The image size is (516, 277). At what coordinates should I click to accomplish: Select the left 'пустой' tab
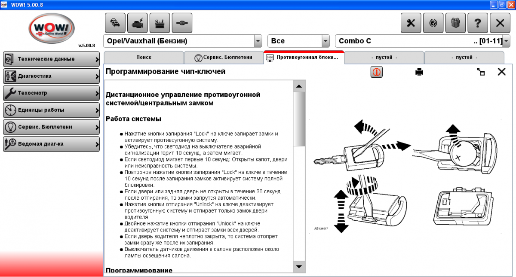(384, 58)
